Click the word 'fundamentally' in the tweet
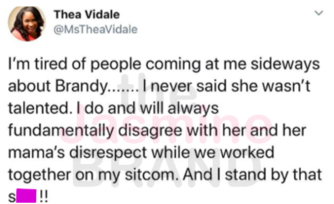This screenshot has height=204, width=334. point(61,131)
